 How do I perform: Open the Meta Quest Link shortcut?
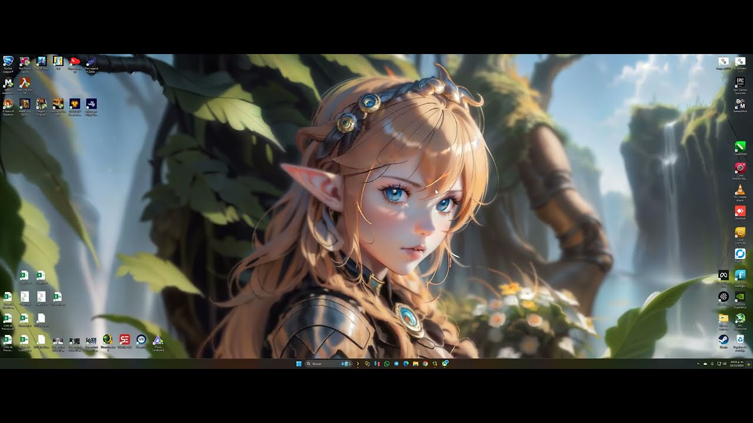tap(724, 277)
